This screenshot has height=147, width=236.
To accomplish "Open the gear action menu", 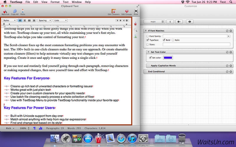I will coord(179,22).
